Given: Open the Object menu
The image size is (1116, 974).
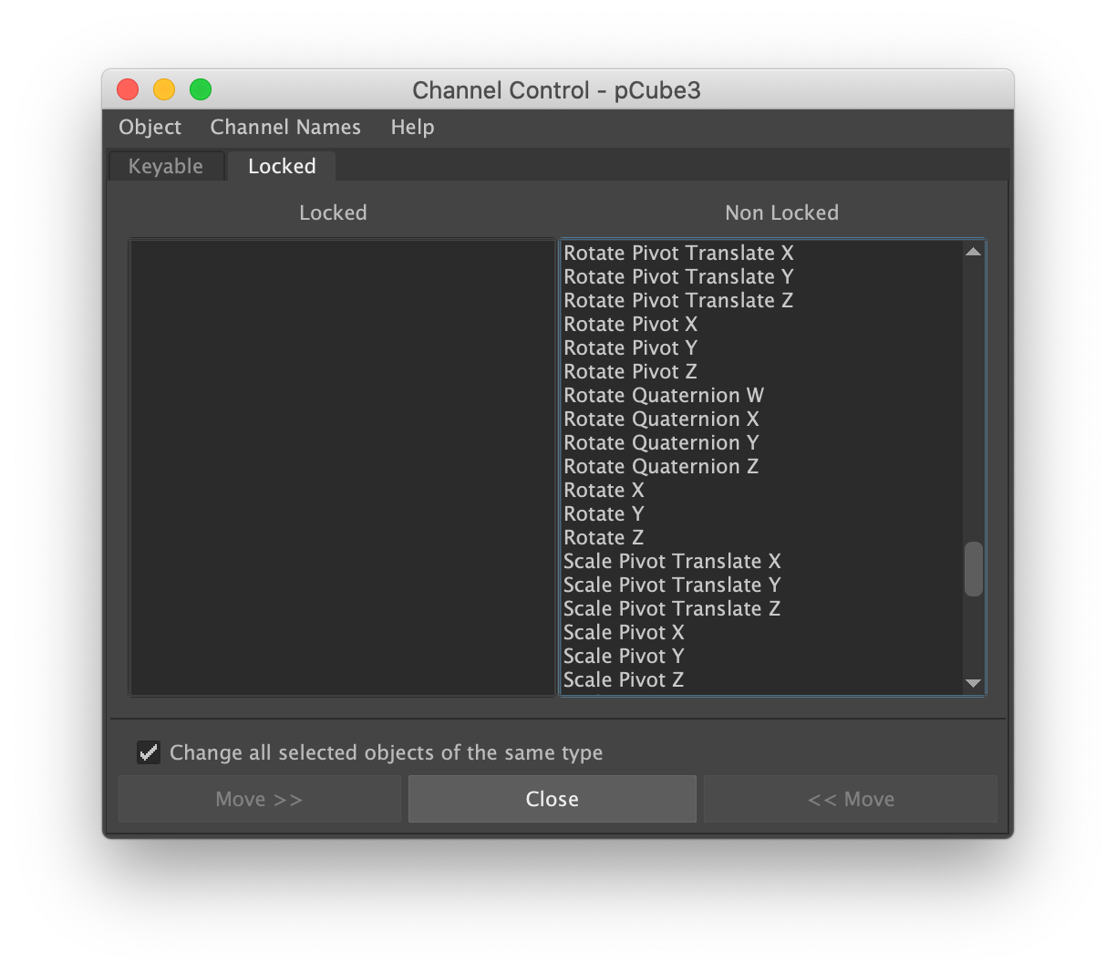Looking at the screenshot, I should click(150, 128).
